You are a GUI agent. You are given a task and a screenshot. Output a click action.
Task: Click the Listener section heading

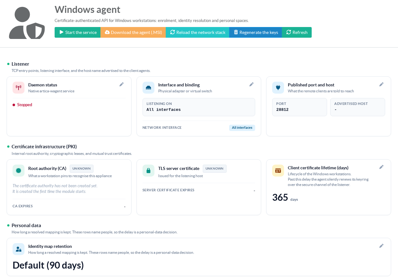pos(20,64)
